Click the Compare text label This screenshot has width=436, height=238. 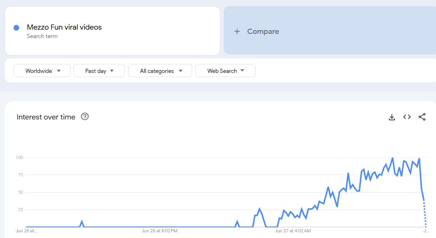pyautogui.click(x=263, y=32)
